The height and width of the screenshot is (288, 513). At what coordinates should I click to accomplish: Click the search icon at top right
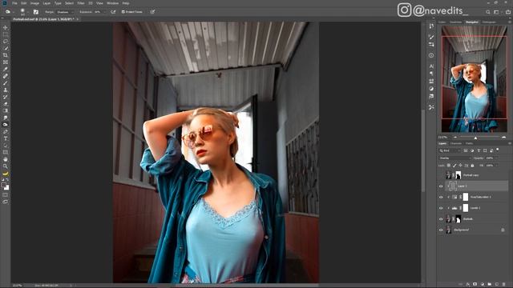point(488,12)
